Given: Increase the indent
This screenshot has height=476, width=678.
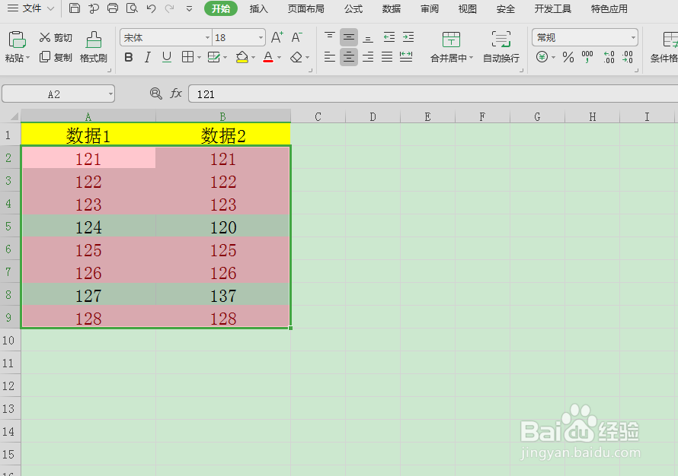Looking at the screenshot, I should click(408, 37).
